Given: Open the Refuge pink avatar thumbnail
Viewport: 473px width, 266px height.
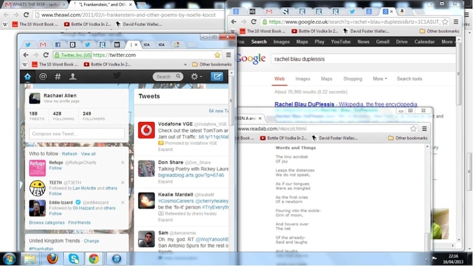Looking at the screenshot, I should click(37, 168).
